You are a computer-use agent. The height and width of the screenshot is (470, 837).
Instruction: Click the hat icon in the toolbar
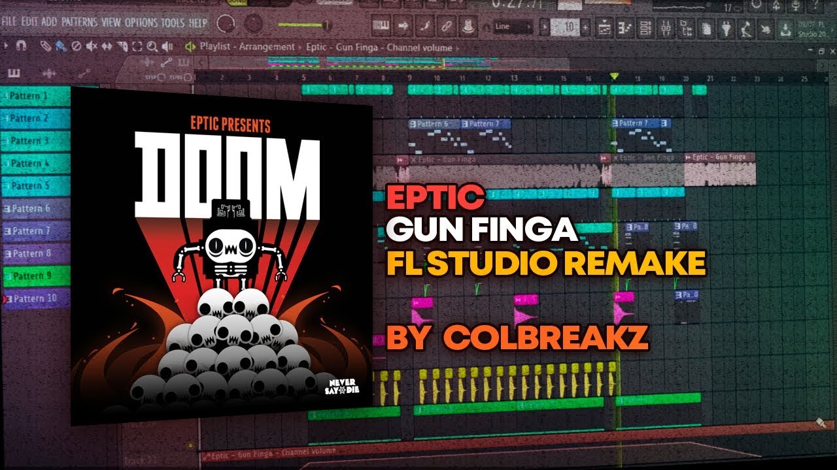468,26
